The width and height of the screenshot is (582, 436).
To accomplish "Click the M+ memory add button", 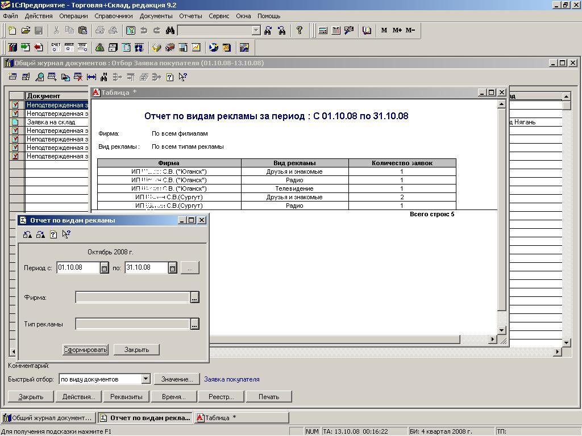I will pos(397,31).
